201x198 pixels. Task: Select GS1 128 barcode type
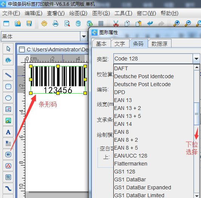pos(154,172)
